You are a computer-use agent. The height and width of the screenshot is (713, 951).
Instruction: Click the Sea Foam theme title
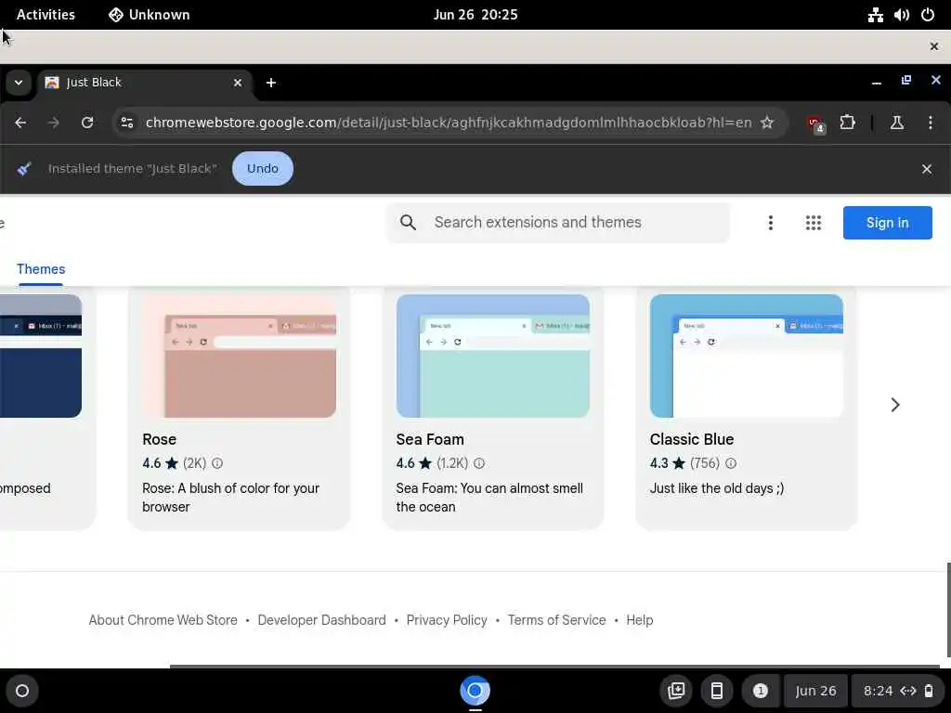click(x=430, y=439)
